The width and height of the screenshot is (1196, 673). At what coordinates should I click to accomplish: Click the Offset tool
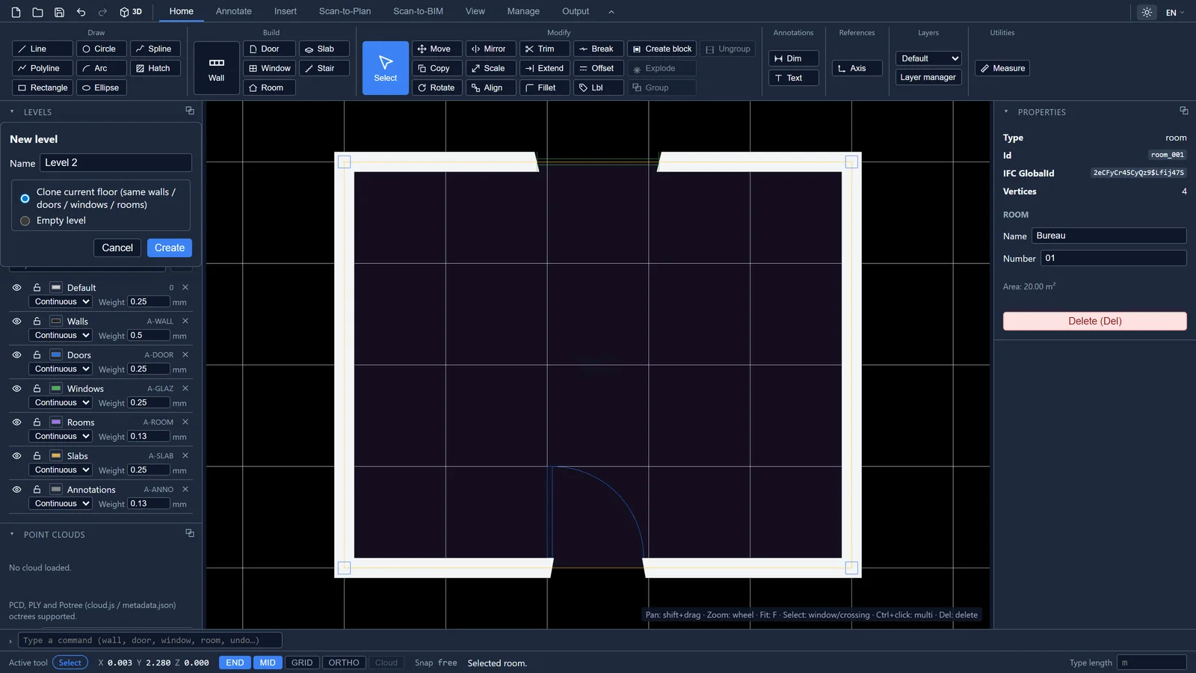click(599, 68)
